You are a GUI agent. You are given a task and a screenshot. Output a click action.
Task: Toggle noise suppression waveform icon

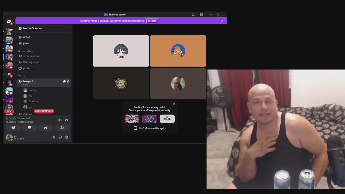(60, 120)
